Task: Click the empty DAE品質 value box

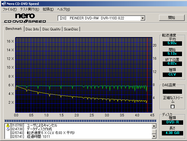Action: (172, 91)
